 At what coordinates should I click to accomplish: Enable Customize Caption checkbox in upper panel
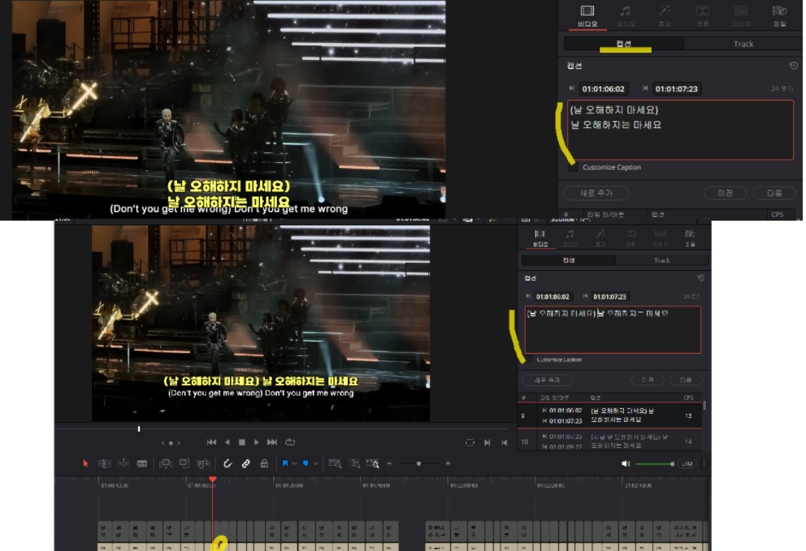(573, 167)
